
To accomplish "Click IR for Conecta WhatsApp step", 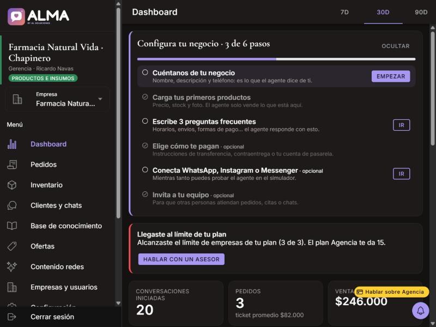I will pos(401,174).
